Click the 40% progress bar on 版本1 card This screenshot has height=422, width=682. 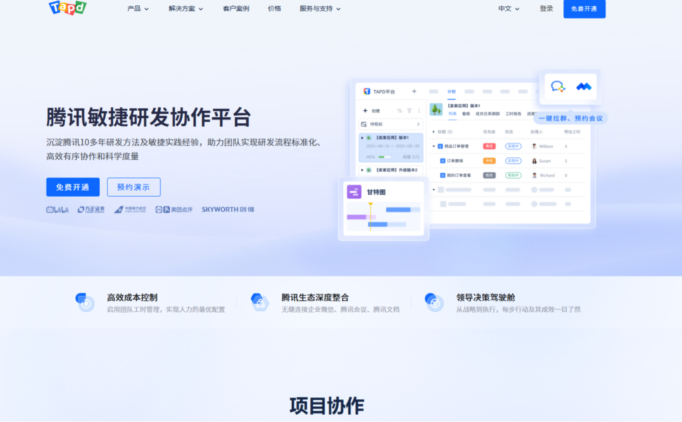[x=384, y=157]
